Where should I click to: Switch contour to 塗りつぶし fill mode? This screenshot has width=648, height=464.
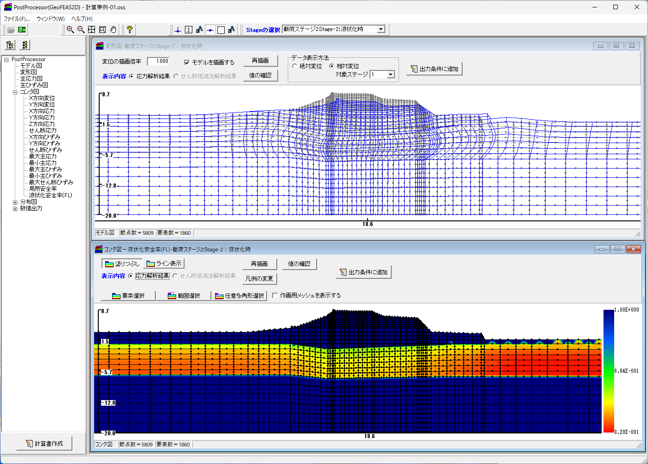click(x=122, y=263)
